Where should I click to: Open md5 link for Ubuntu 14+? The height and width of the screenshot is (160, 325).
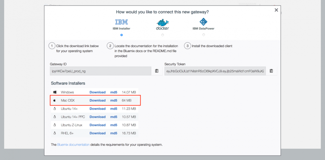click(x=114, y=109)
